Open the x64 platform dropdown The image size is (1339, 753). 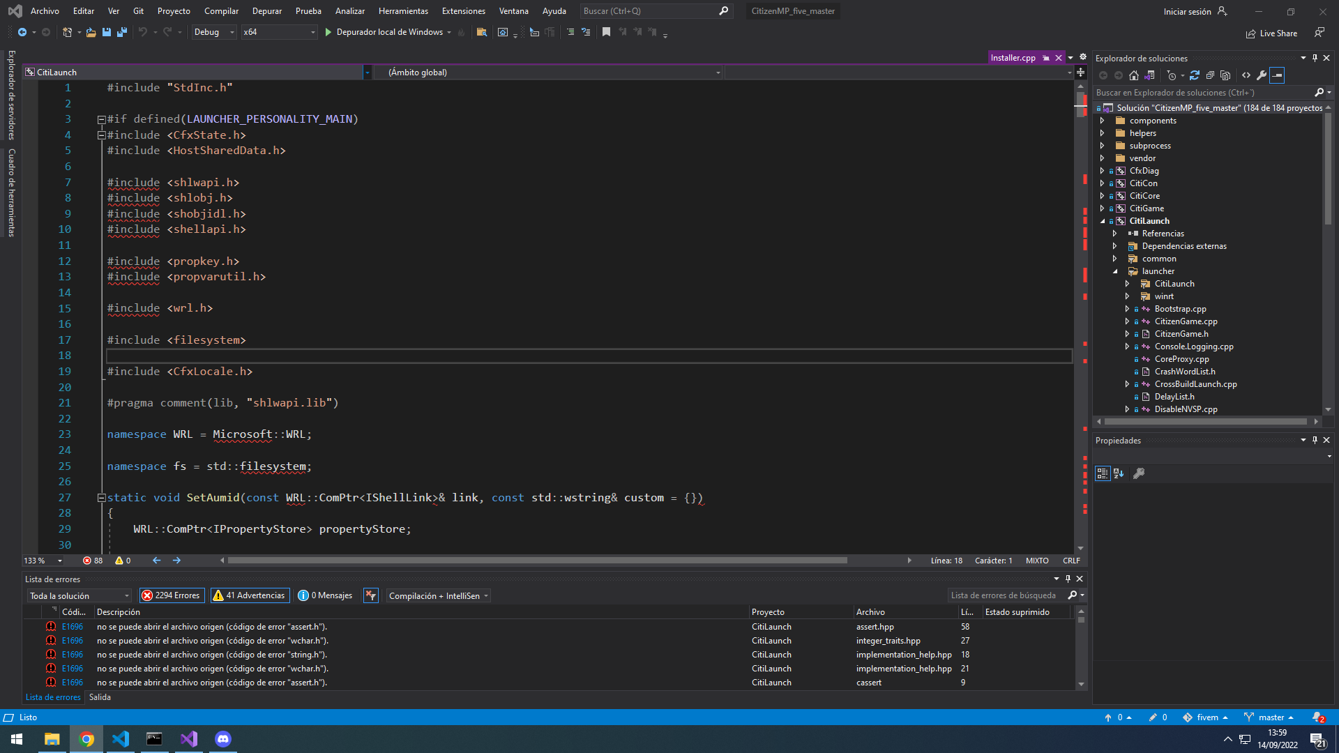click(279, 32)
